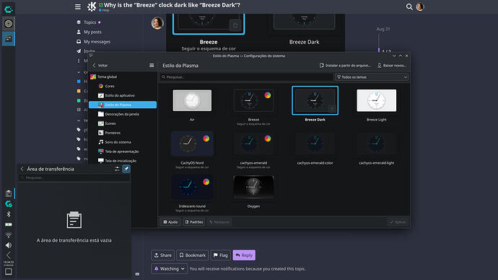Image resolution: width=498 pixels, height=280 pixels.
Task: View the post author's avatar profile
Action: click(157, 23)
